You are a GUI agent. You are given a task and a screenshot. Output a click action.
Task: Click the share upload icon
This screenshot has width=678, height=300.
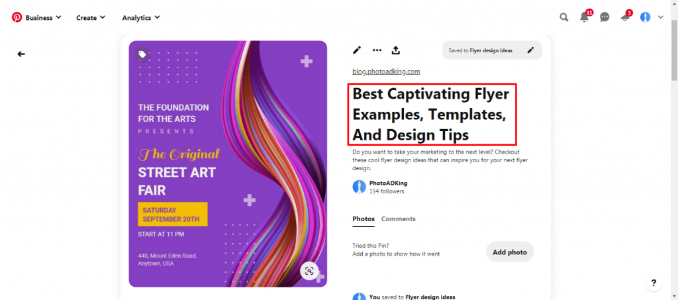tap(396, 50)
